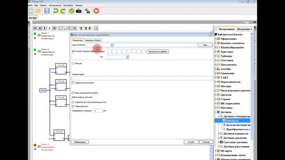Switch to the Параметры tab

pos(77,40)
